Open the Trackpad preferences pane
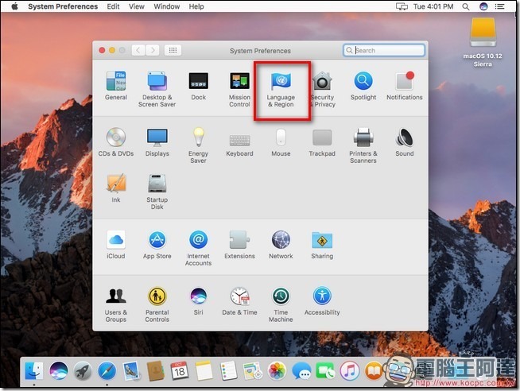This screenshot has width=520, height=391. (x=322, y=142)
